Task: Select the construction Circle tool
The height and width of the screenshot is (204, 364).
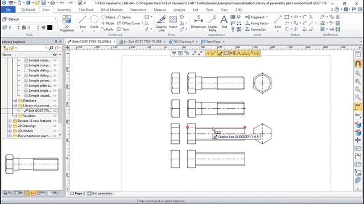Action: [x=94, y=23]
